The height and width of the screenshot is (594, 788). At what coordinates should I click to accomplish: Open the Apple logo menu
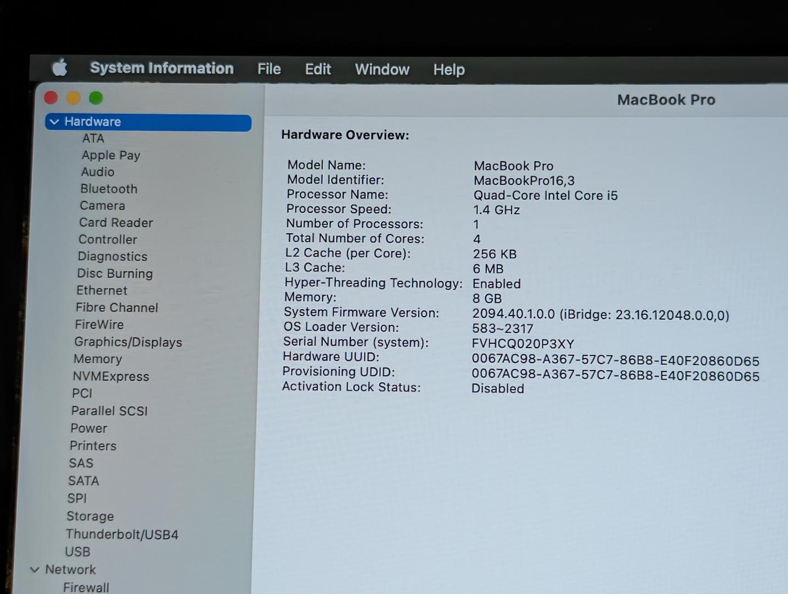tap(60, 68)
